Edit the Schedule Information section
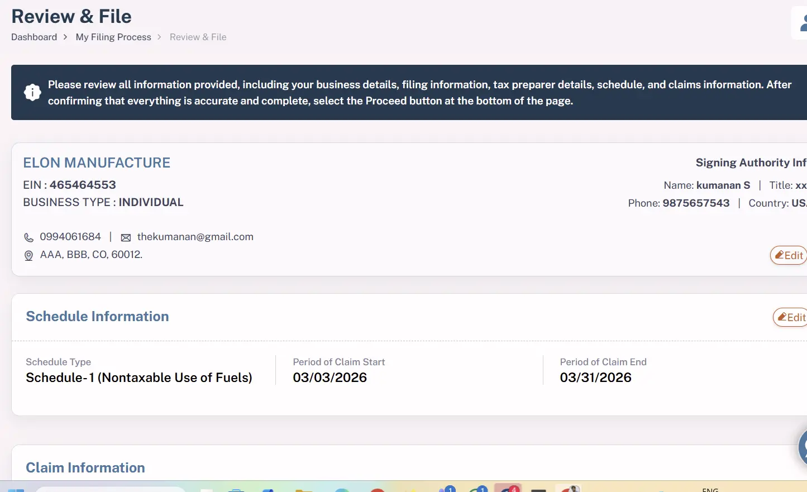The width and height of the screenshot is (807, 492). (x=791, y=317)
